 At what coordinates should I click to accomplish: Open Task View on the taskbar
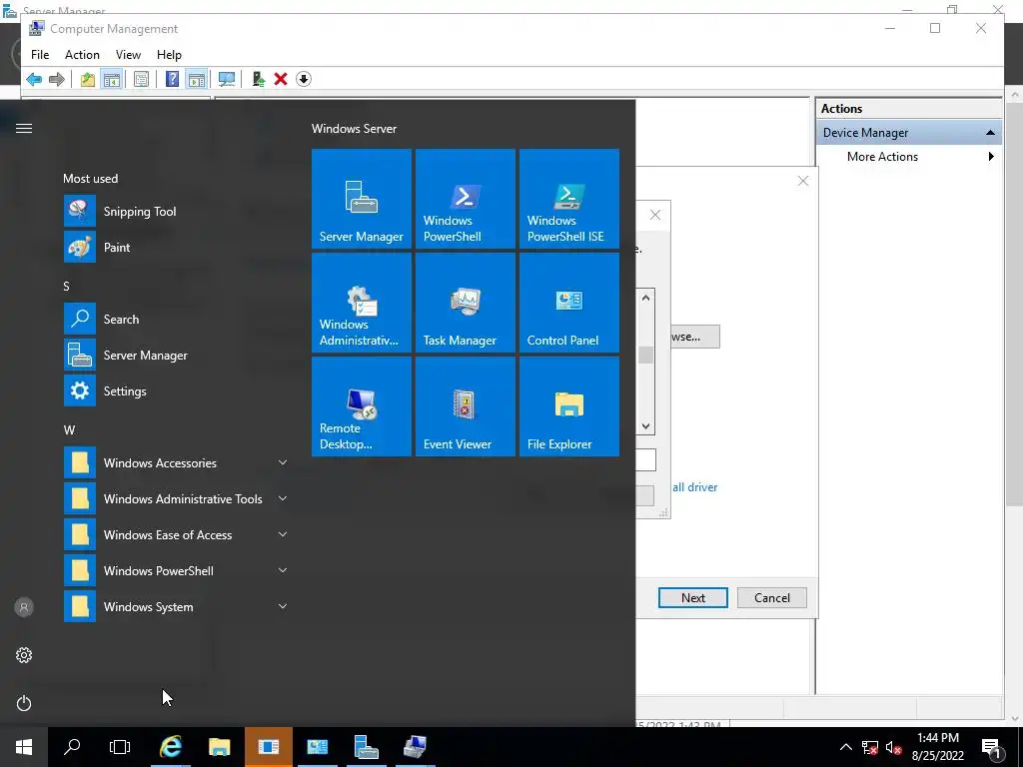click(x=120, y=747)
